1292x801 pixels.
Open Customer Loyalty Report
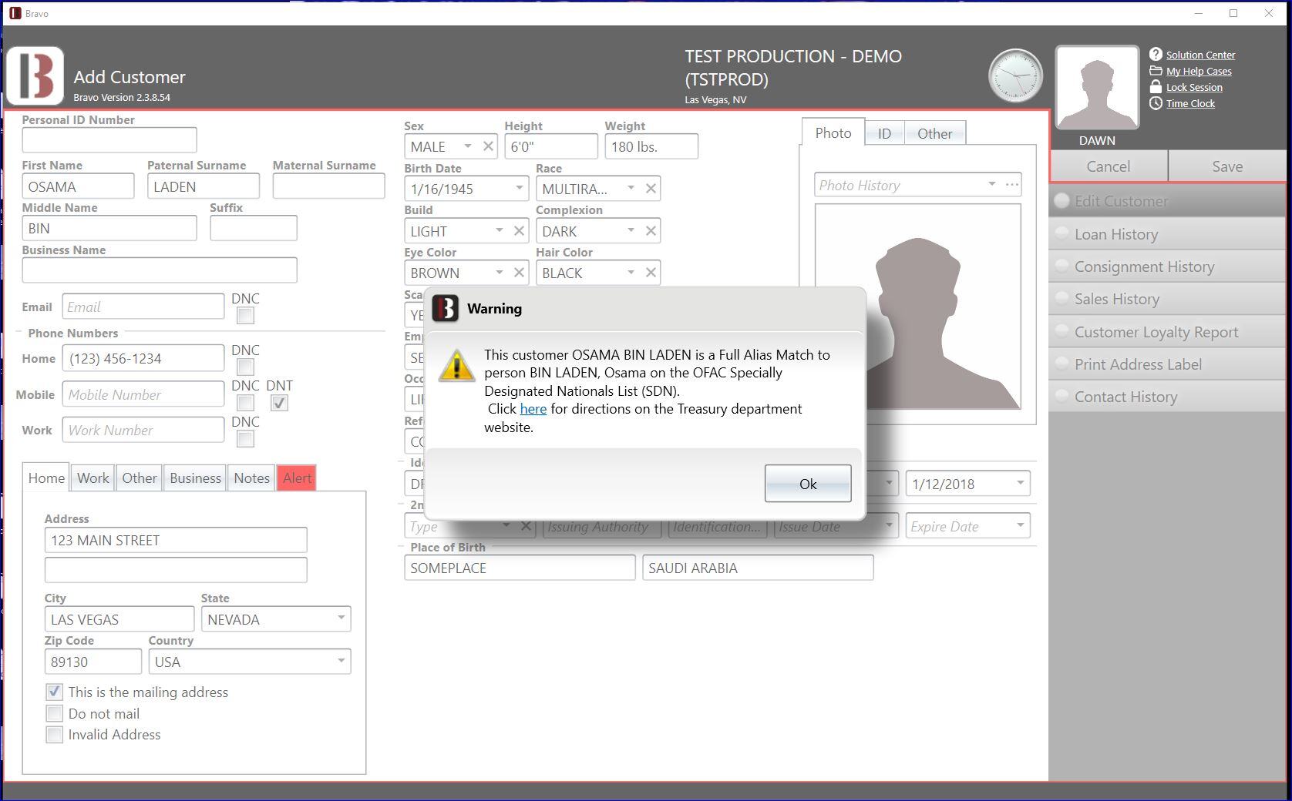(x=1167, y=332)
